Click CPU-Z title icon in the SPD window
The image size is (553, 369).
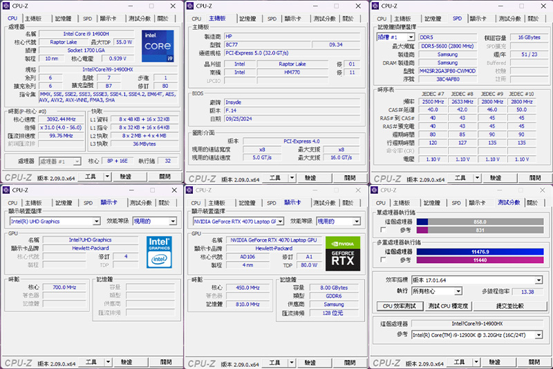pos(375,6)
